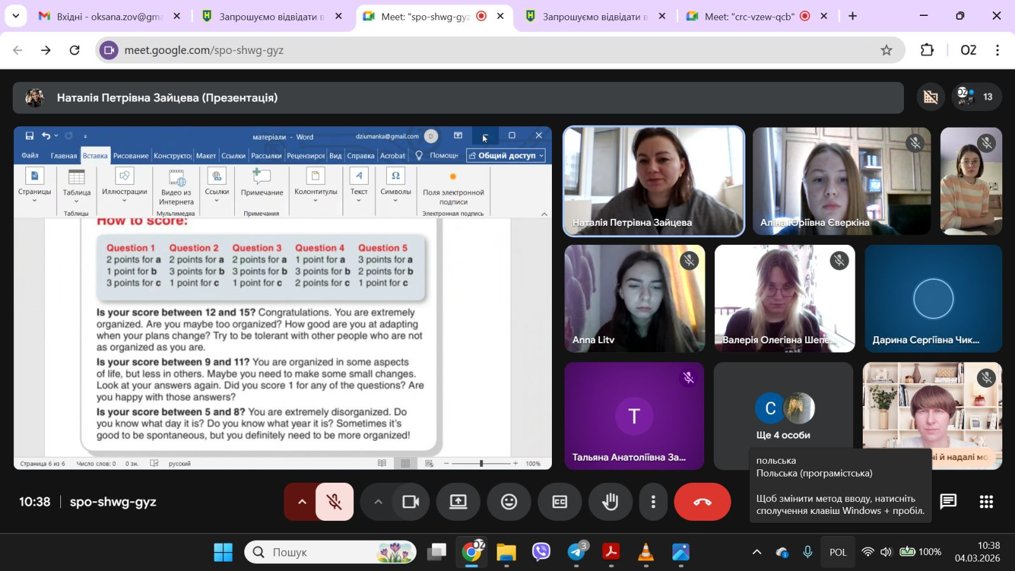This screenshot has height=571, width=1015.
Task: Raise hand in the meeting
Action: [x=610, y=502]
